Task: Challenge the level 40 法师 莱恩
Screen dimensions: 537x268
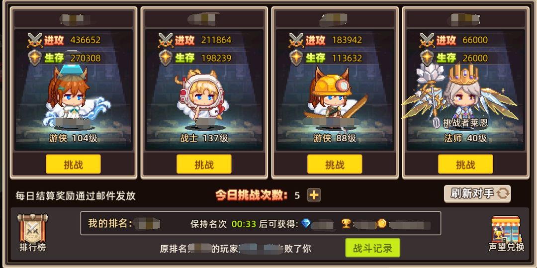Action: [465, 164]
